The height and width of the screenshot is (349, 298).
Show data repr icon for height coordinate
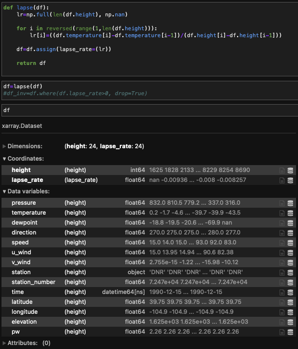[x=290, y=171]
